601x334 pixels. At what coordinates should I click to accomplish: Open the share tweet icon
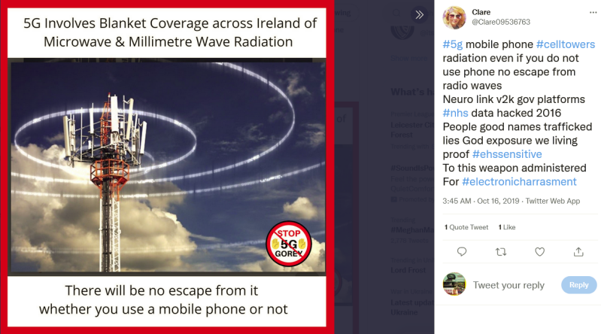coord(578,251)
